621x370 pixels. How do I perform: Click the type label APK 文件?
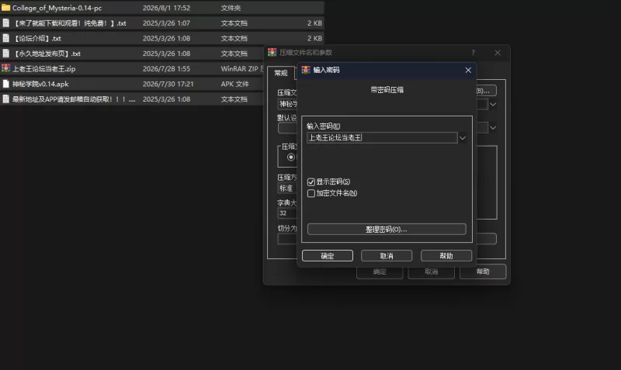point(235,84)
